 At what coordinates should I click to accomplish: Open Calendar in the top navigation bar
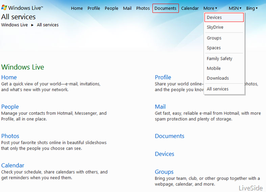[190, 8]
